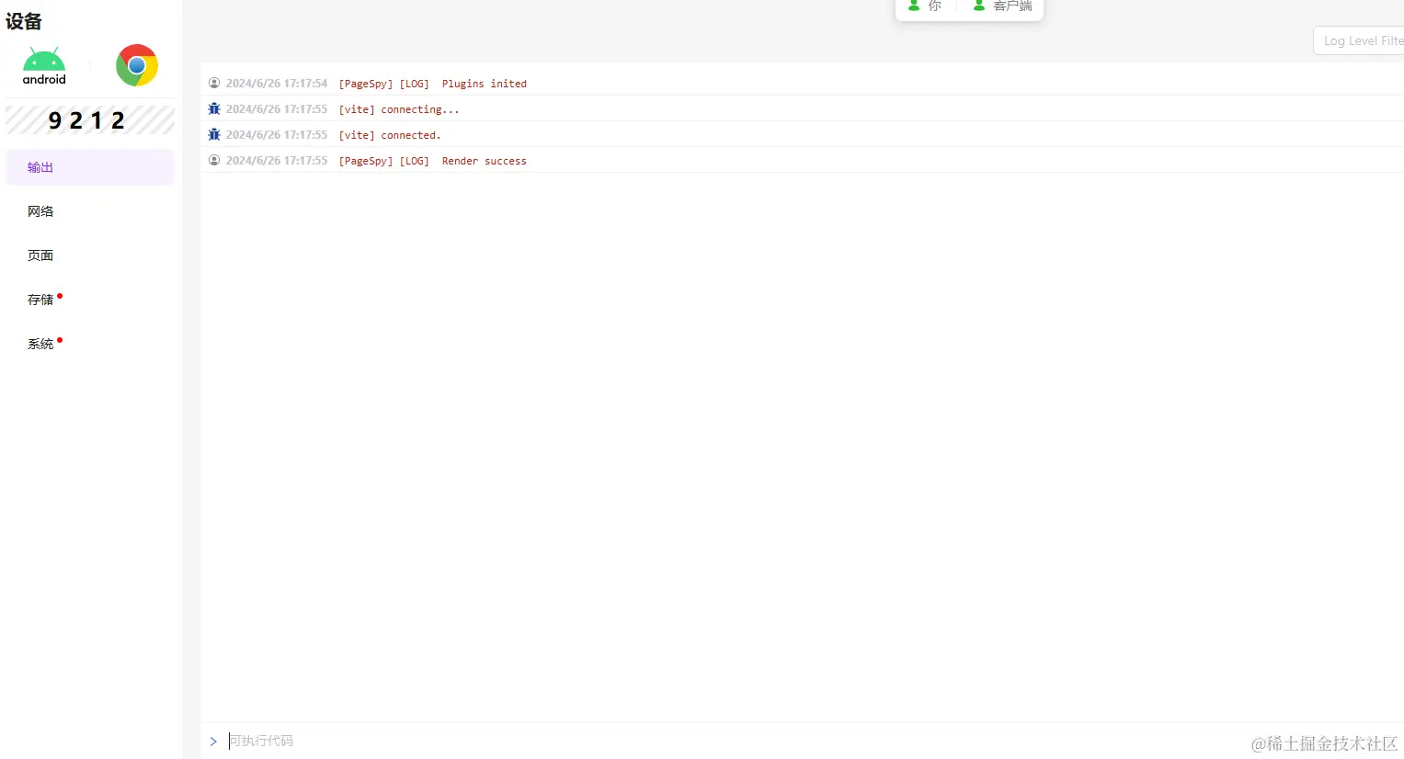Click the 你 user indicator
Screen dimensions: 1404x759
pyautogui.click(x=925, y=6)
